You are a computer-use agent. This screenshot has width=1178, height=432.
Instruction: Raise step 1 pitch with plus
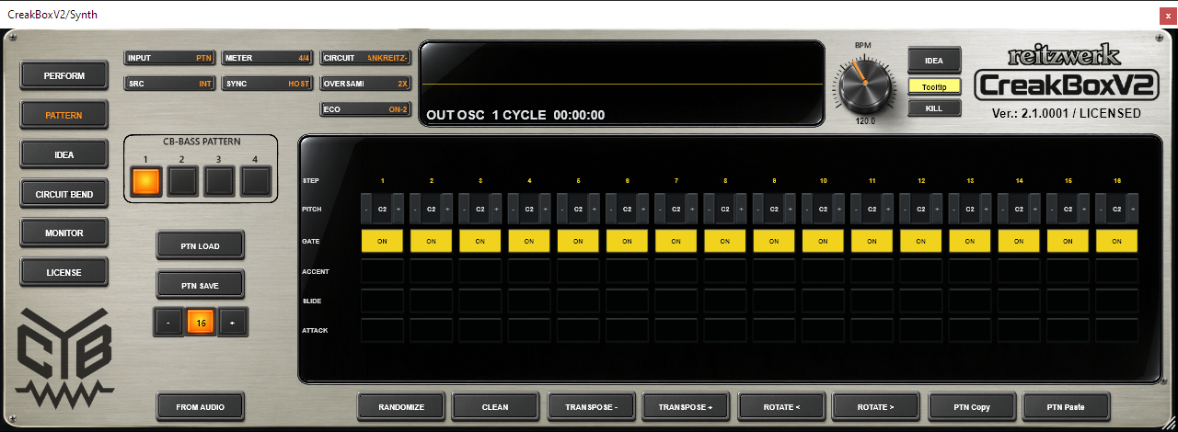tap(398, 209)
